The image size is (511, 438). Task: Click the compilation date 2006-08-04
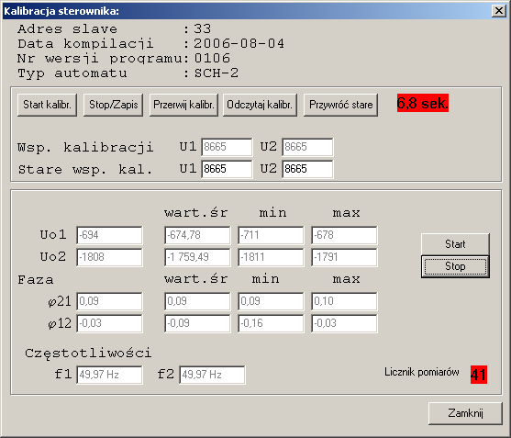[239, 44]
